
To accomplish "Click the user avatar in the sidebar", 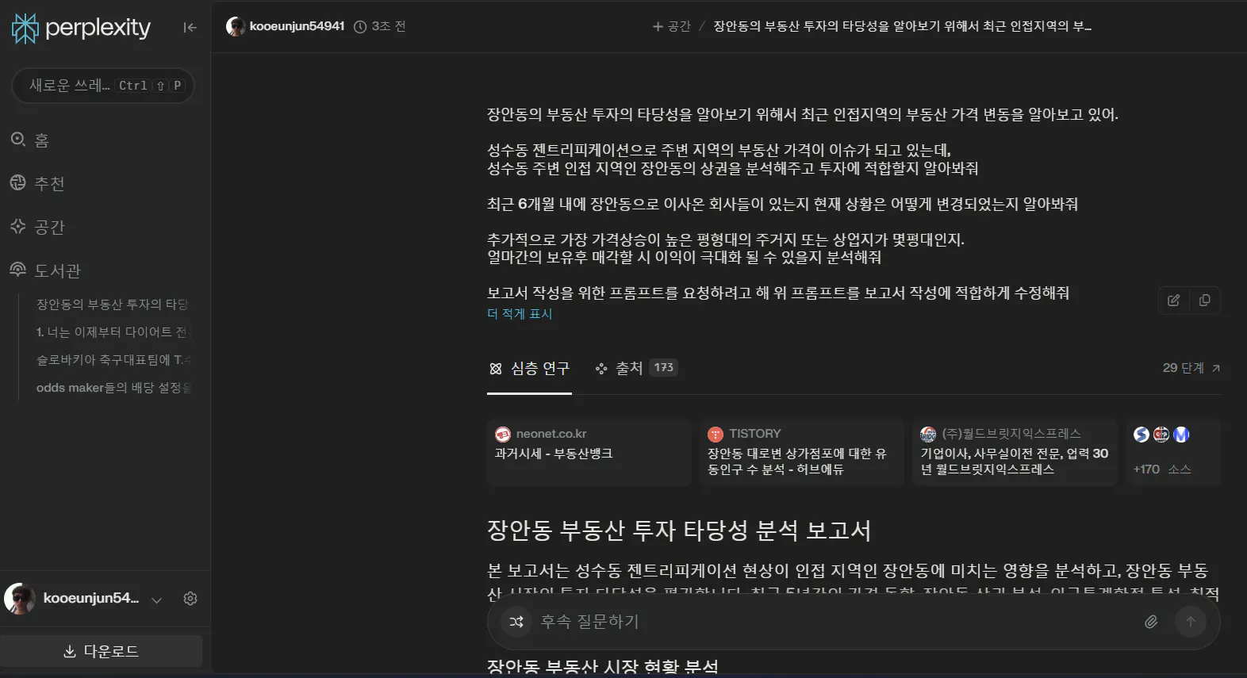I will pyautogui.click(x=20, y=599).
